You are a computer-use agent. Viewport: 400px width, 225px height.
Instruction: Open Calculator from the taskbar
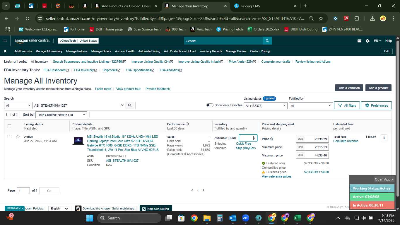point(220,218)
